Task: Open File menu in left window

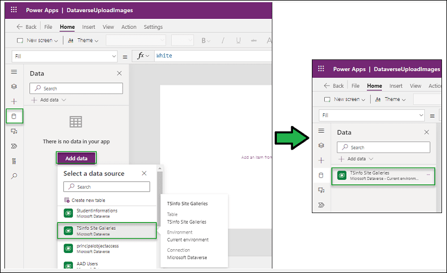Action: tap(48, 27)
